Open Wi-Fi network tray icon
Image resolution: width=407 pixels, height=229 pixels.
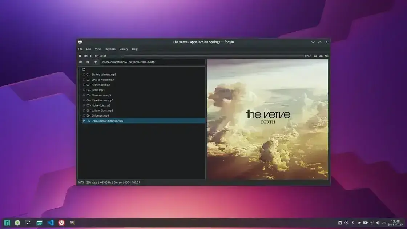tap(372, 222)
